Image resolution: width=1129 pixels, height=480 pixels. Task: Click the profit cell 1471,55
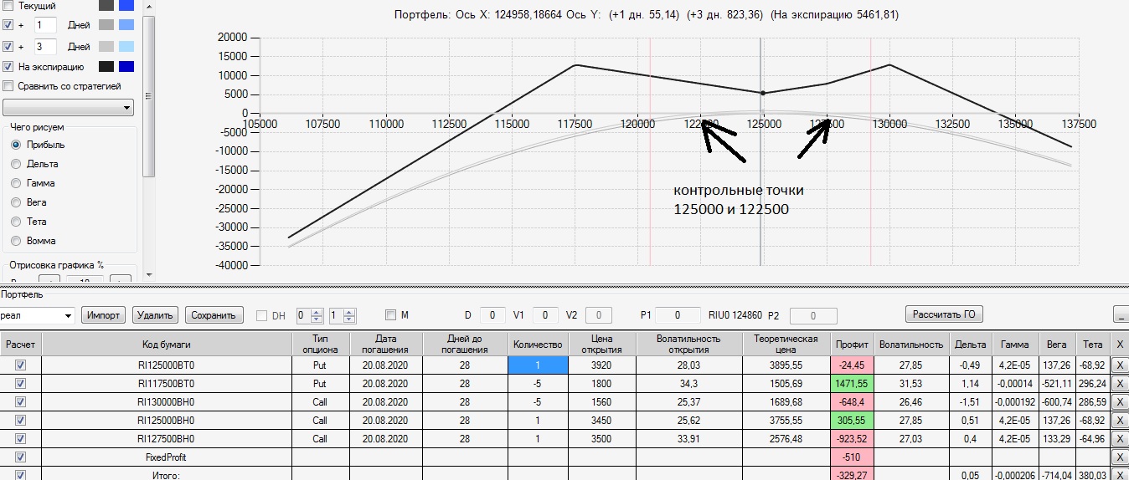coord(850,384)
